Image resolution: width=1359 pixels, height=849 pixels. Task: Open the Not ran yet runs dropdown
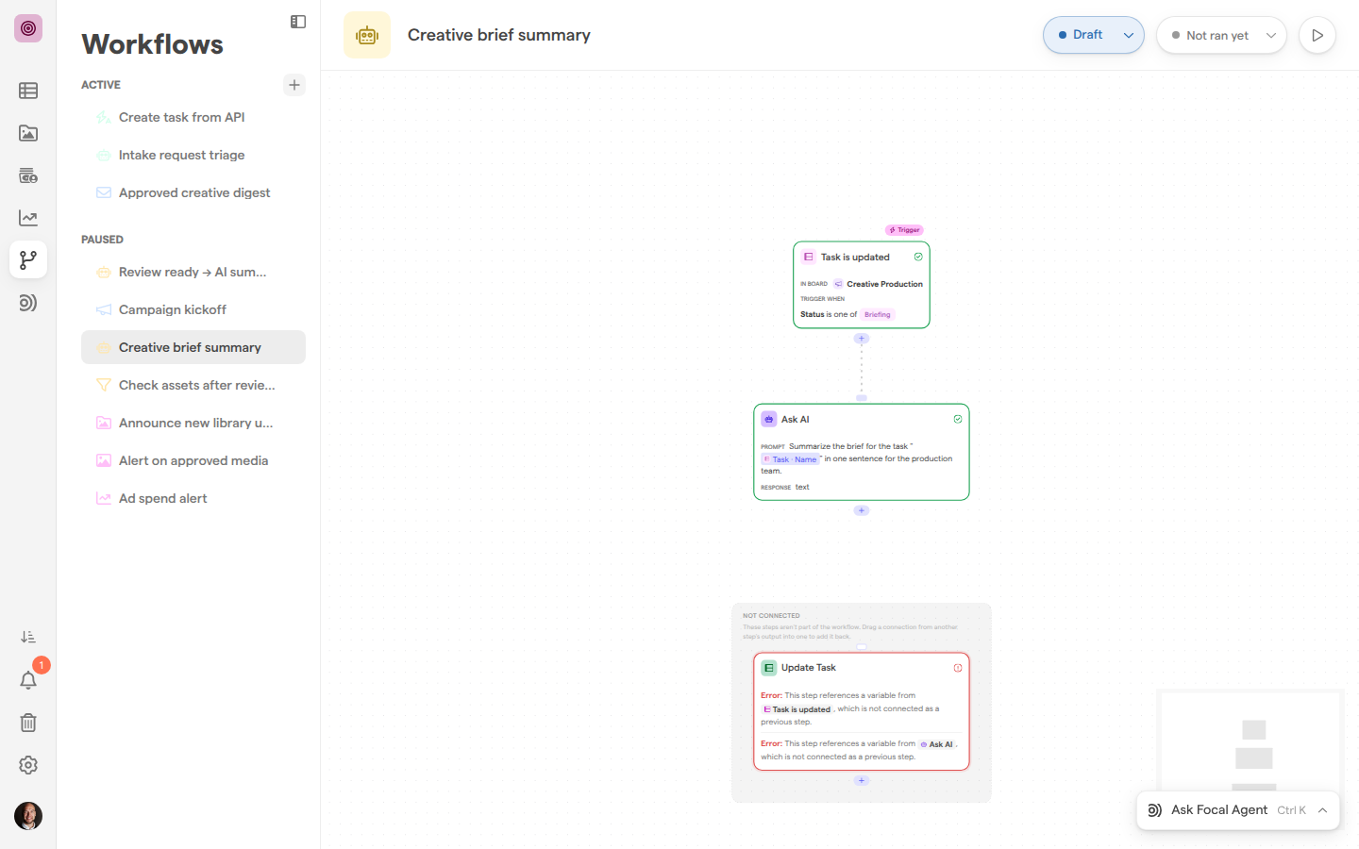click(1221, 35)
